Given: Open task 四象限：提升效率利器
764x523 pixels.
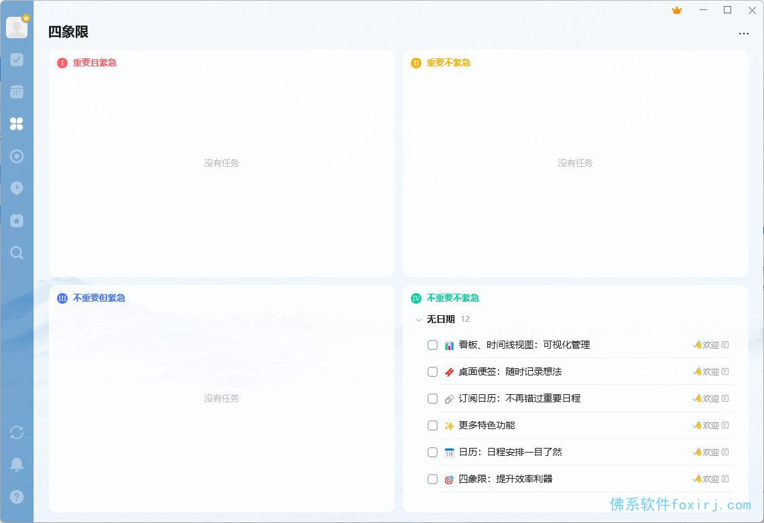Looking at the screenshot, I should pyautogui.click(x=505, y=479).
